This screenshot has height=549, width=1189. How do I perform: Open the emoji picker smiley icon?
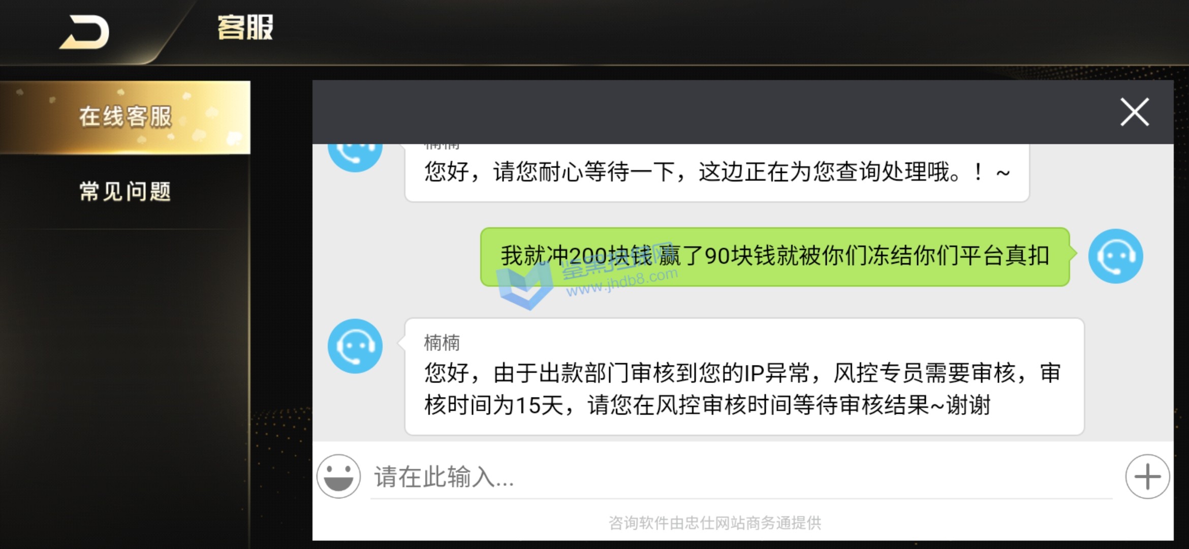click(338, 476)
